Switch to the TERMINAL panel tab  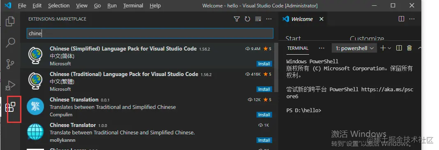click(298, 48)
